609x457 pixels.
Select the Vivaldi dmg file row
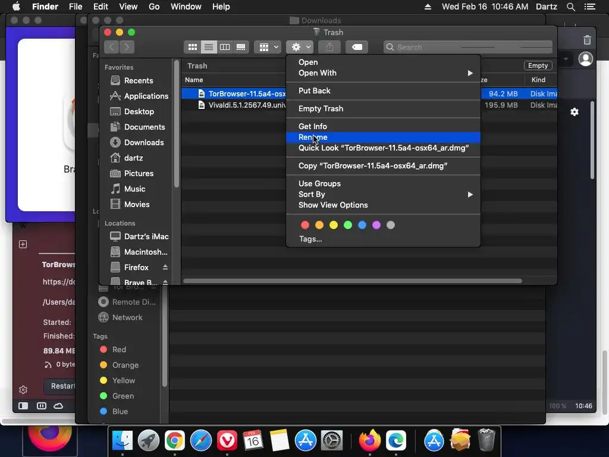[369, 105]
